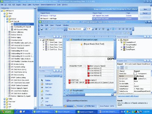Select the CheckBox control in Tool Box

[x=49, y=95]
